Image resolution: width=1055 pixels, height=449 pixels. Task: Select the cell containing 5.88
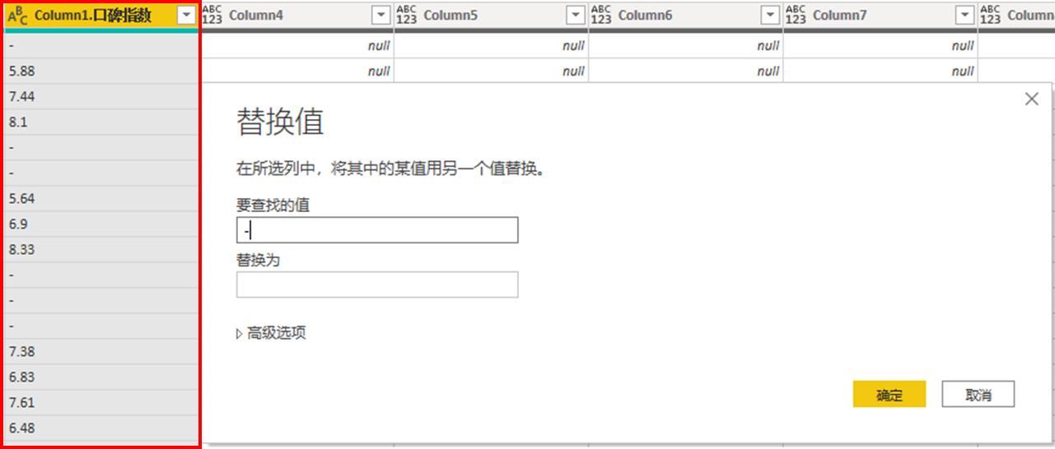coord(100,72)
